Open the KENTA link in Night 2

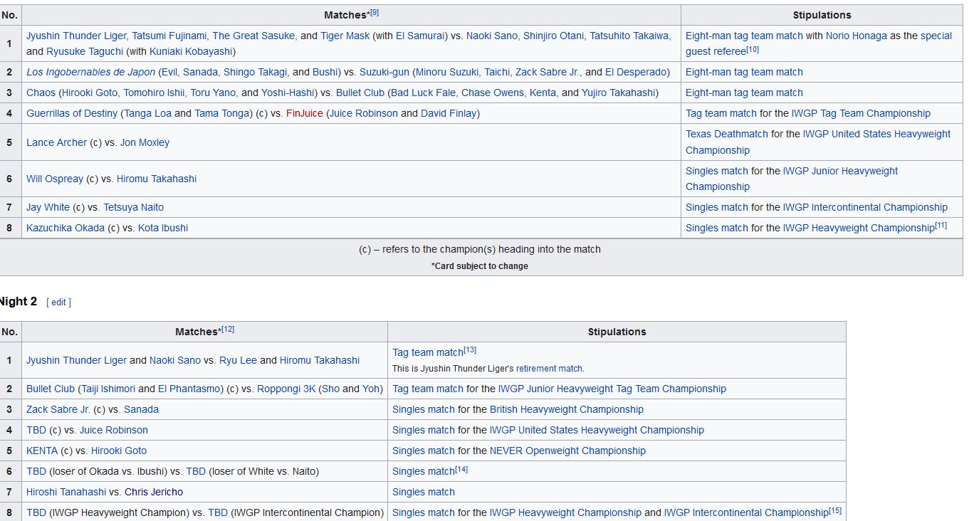pos(42,451)
